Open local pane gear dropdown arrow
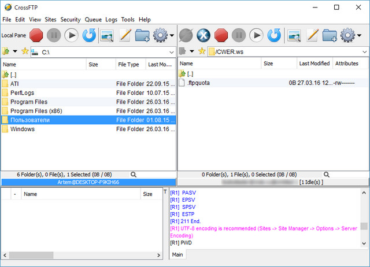 pyautogui.click(x=172, y=35)
